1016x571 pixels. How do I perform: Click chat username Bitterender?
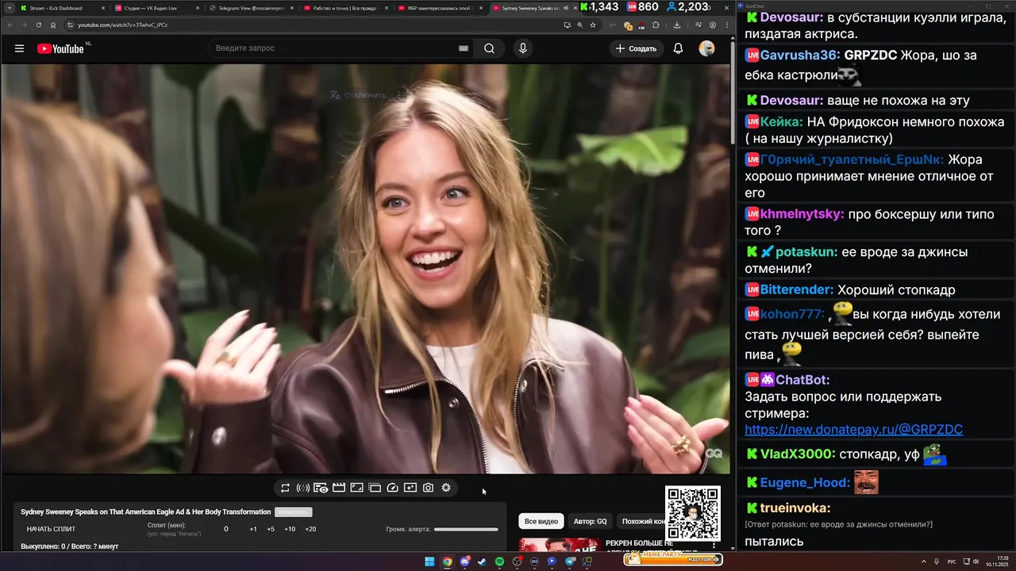click(x=796, y=290)
